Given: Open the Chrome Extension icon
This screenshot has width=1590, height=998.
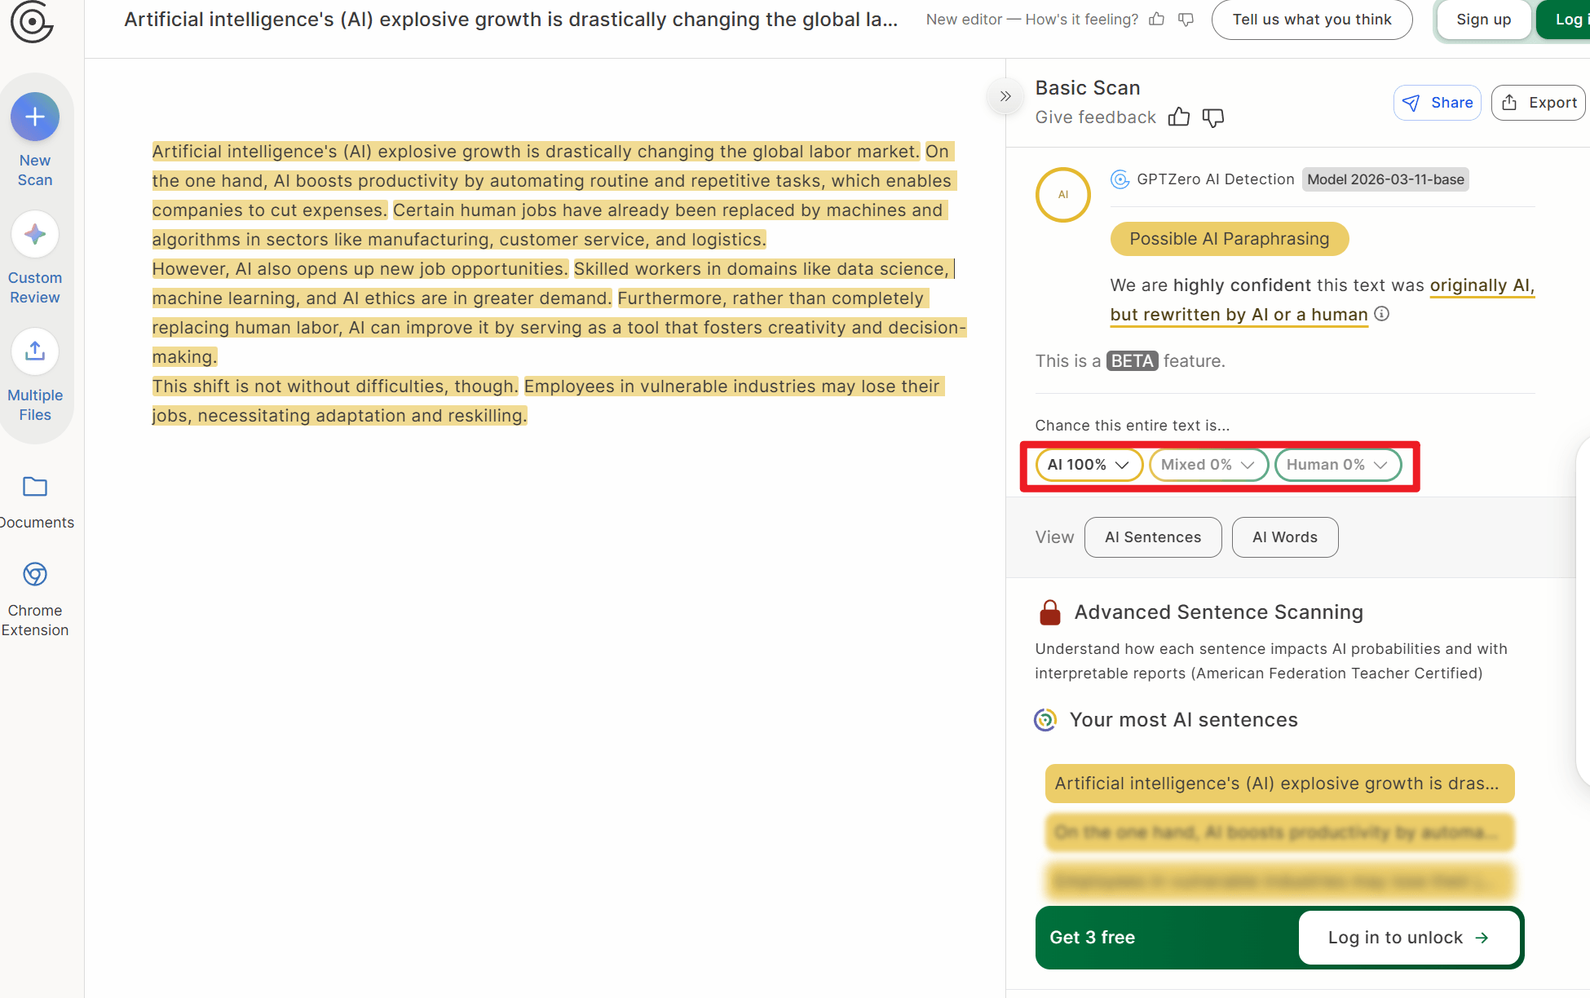Looking at the screenshot, I should [35, 574].
